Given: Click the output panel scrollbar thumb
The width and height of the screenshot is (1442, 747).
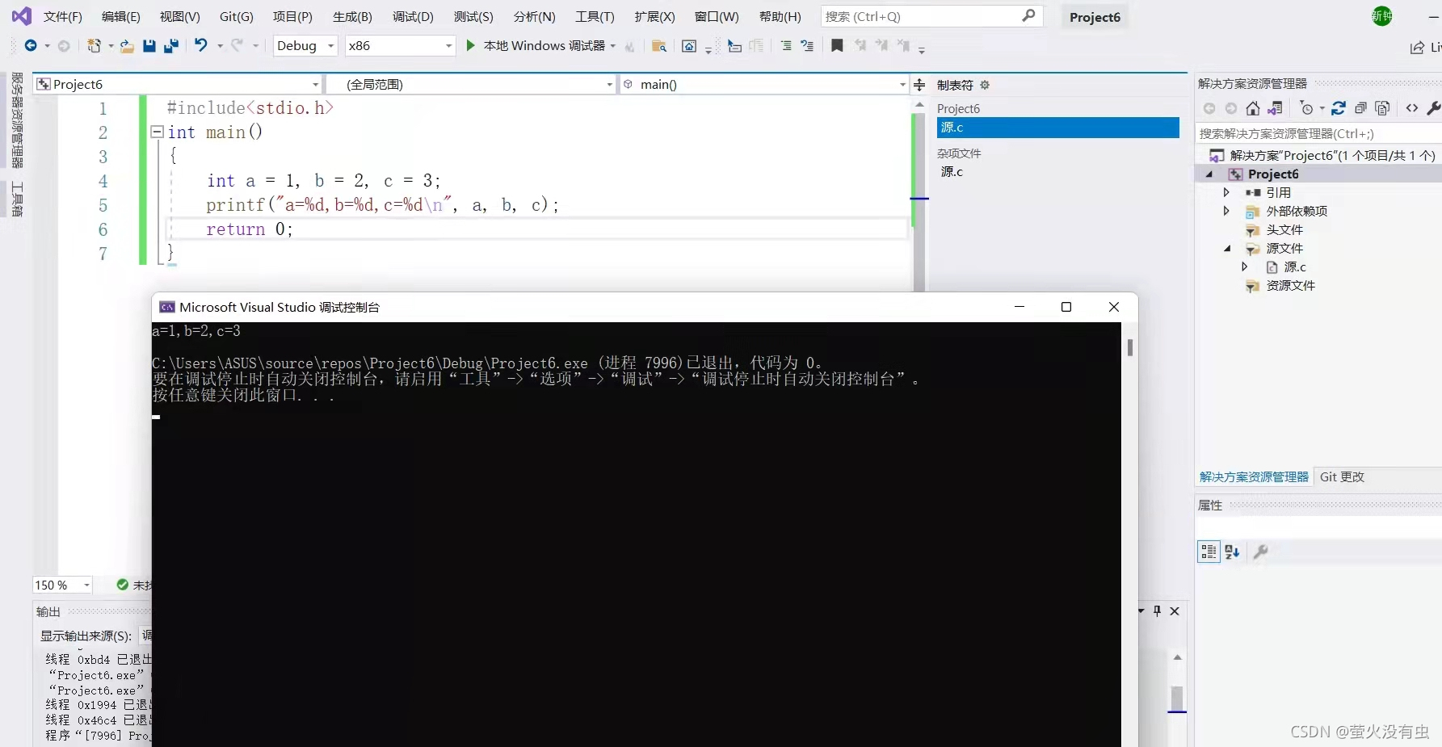Looking at the screenshot, I should click(1177, 698).
